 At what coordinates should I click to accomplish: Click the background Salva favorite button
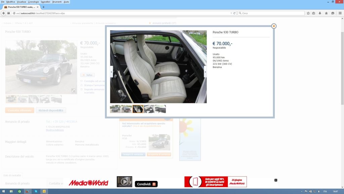[x=88, y=75]
